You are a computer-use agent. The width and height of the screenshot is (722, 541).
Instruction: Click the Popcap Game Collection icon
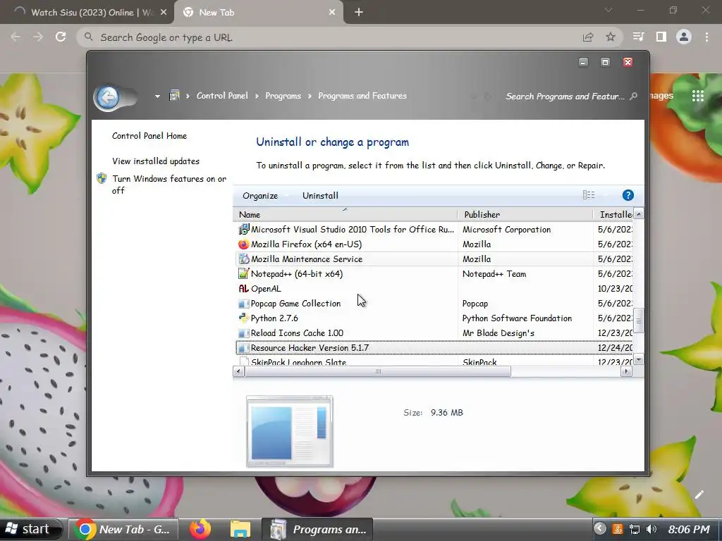[x=243, y=304]
